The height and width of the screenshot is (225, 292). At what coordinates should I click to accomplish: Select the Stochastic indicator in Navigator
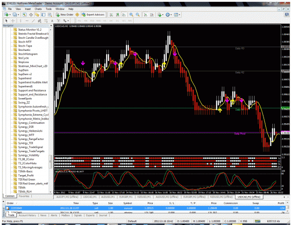point(24,50)
